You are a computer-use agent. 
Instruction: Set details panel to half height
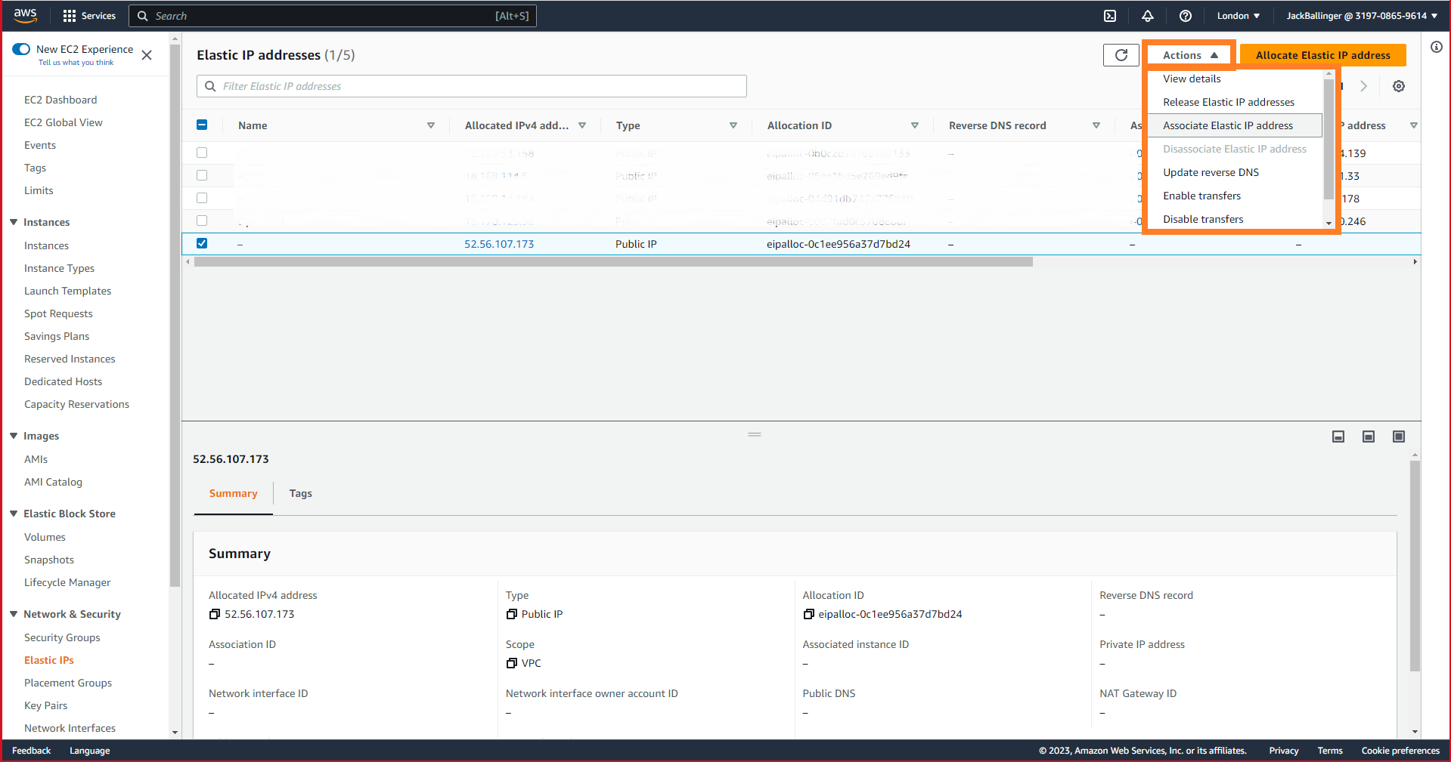point(1369,437)
